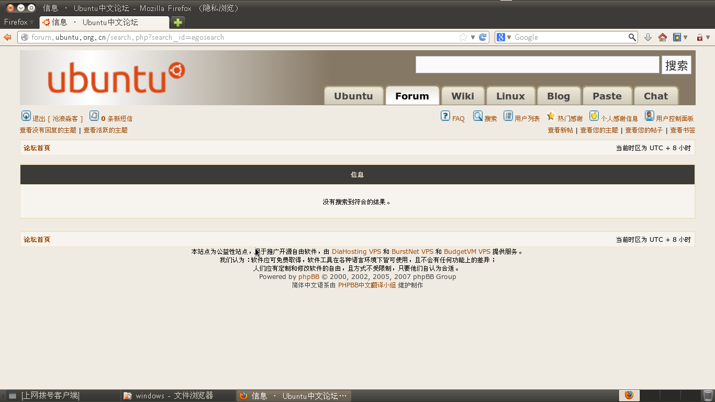The width and height of the screenshot is (715, 402).
Task: Open the 0 条新短信 messages link
Action: [x=117, y=119]
